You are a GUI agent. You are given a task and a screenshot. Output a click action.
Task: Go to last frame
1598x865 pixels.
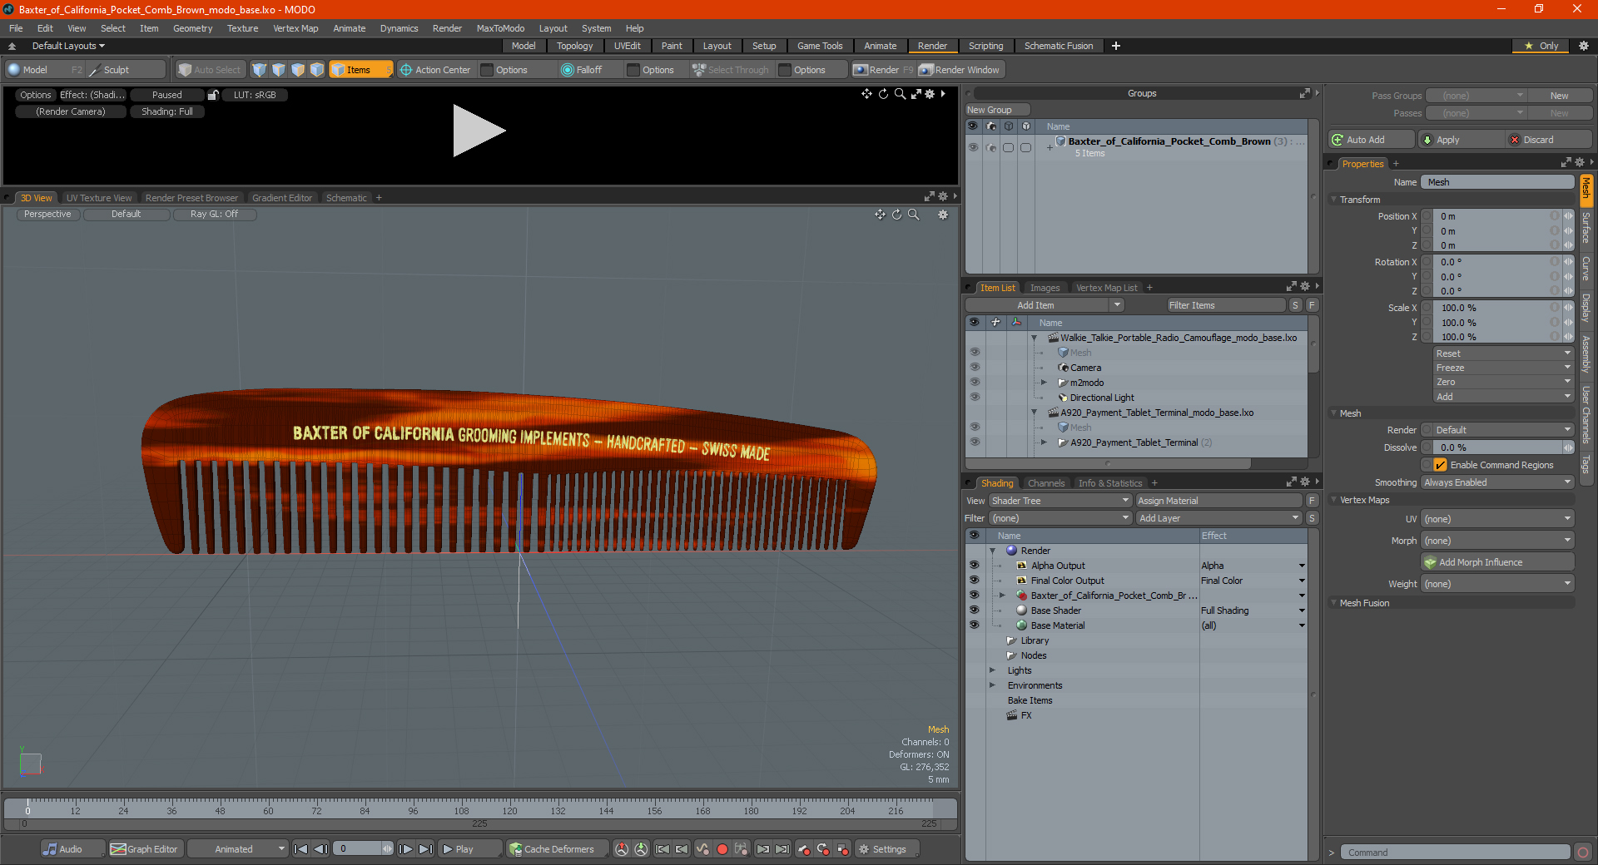click(x=425, y=849)
